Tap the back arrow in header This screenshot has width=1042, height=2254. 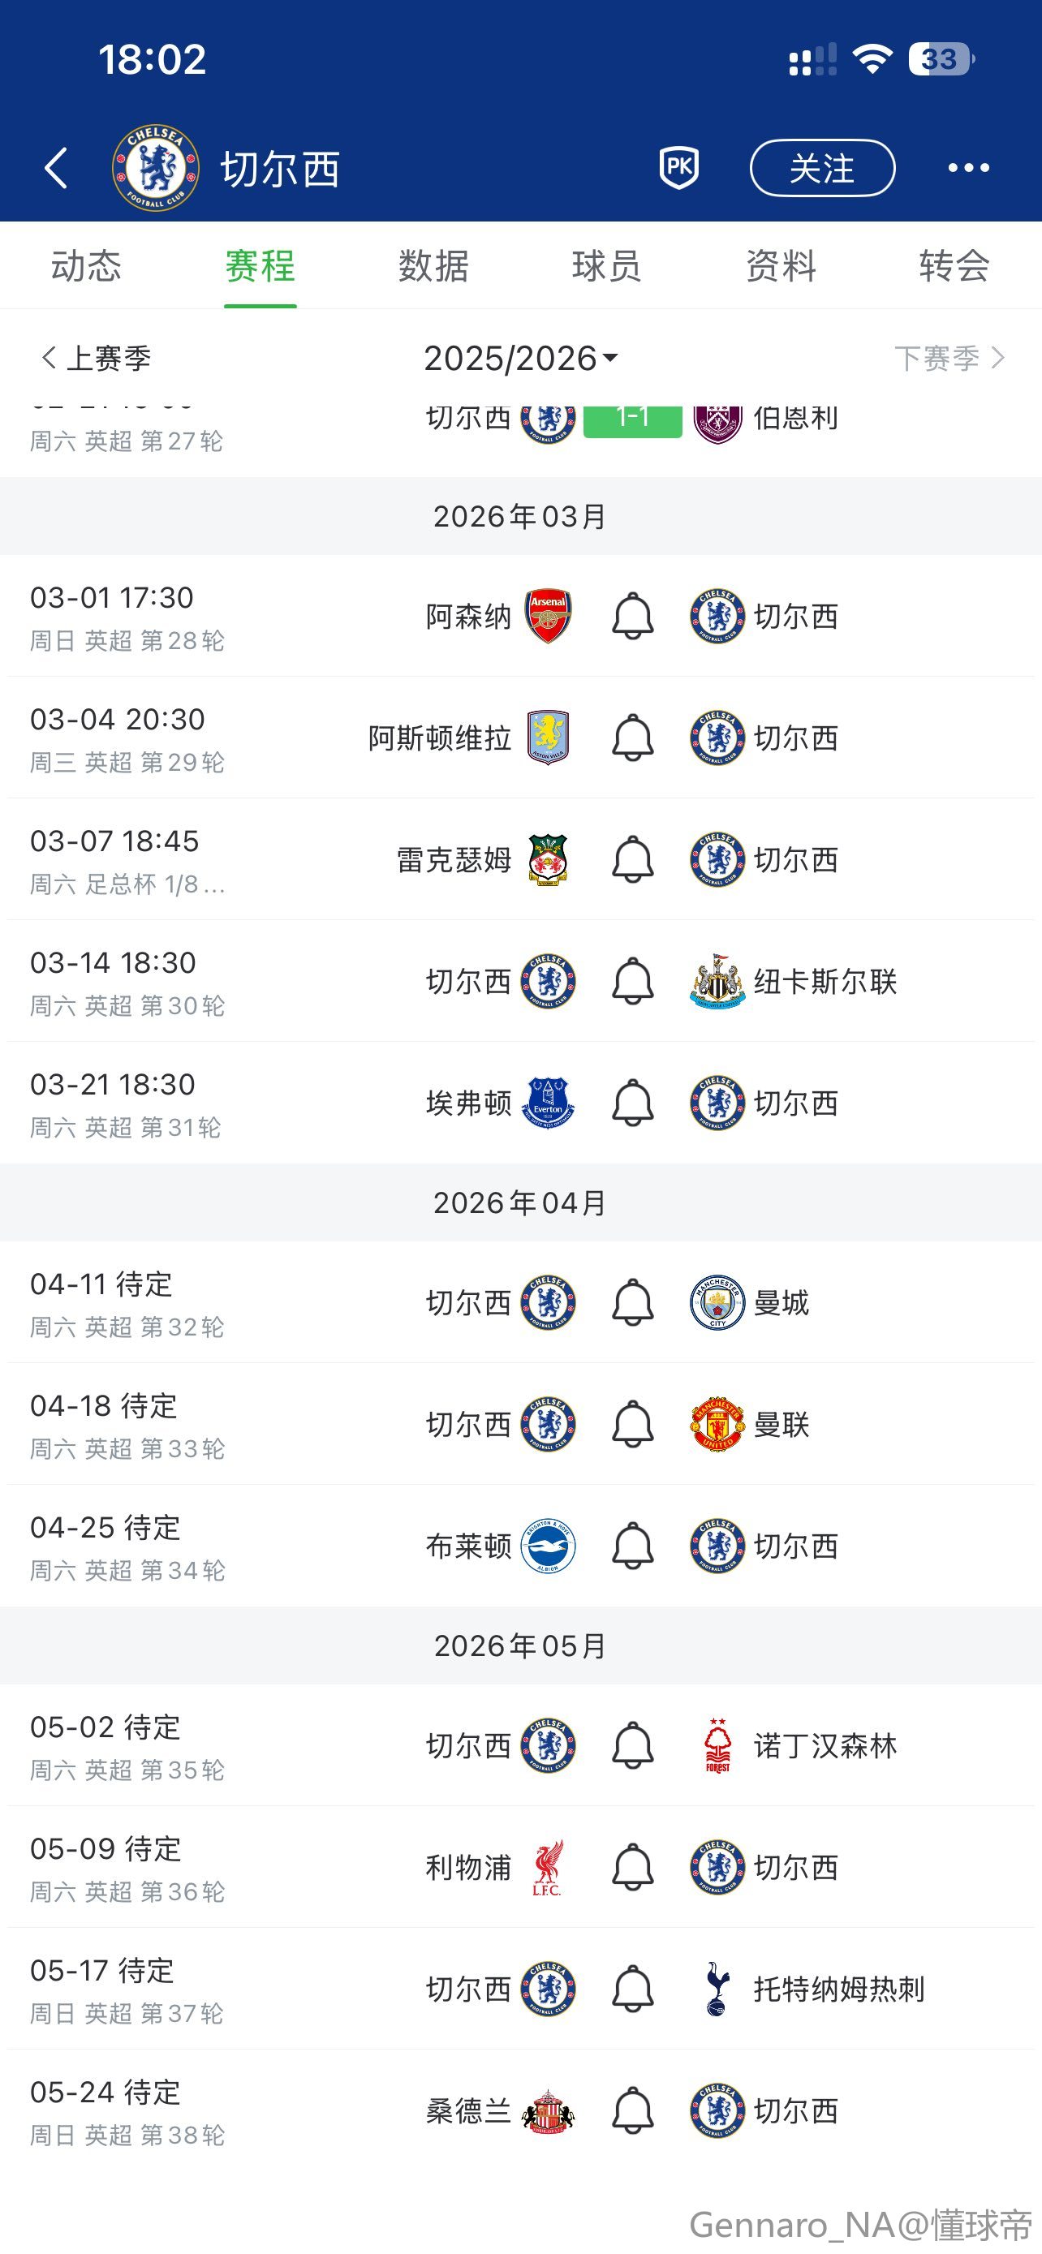pos(56,168)
